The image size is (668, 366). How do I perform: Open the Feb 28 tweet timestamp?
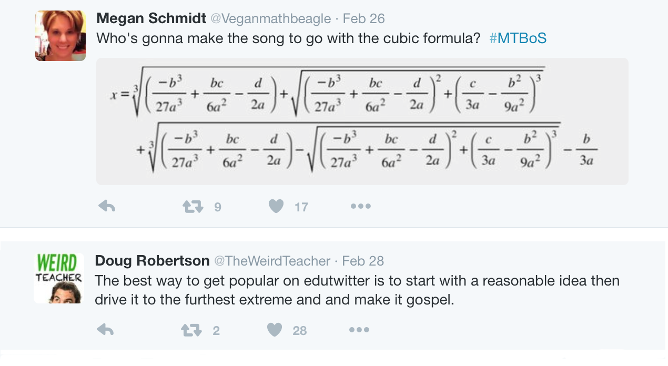tap(363, 261)
